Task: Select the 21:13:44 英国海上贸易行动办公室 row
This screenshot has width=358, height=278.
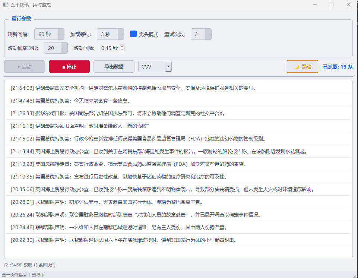Action: [178, 151]
